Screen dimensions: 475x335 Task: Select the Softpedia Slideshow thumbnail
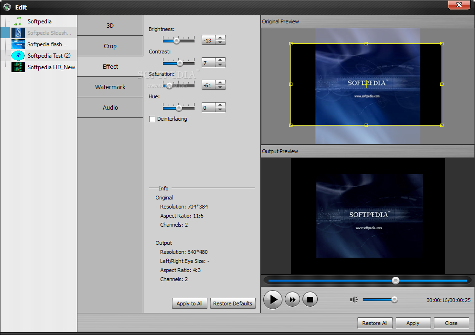[18, 32]
